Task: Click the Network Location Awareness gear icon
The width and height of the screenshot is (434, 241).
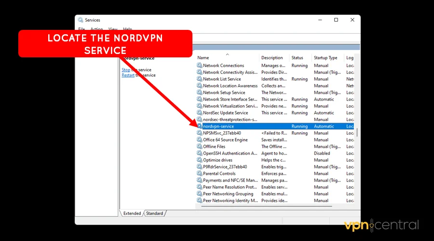Action: (x=199, y=85)
